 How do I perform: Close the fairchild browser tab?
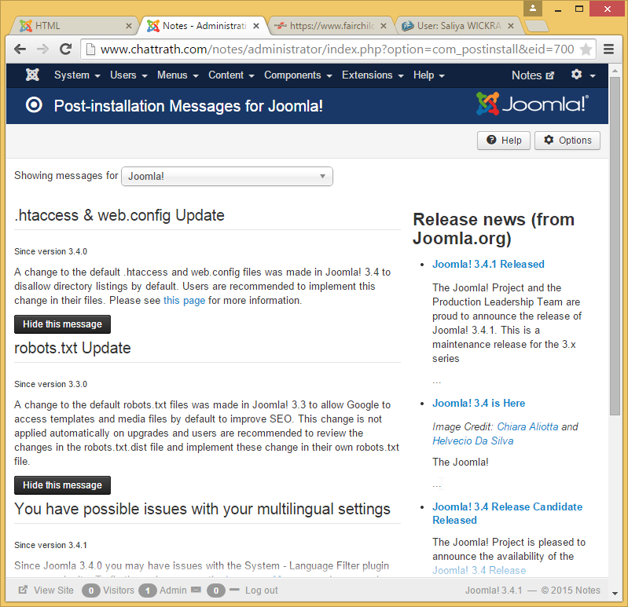point(383,26)
